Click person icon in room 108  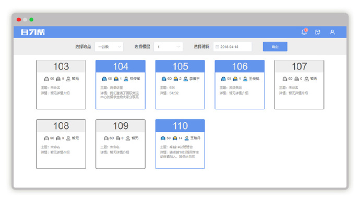[x=68, y=138]
